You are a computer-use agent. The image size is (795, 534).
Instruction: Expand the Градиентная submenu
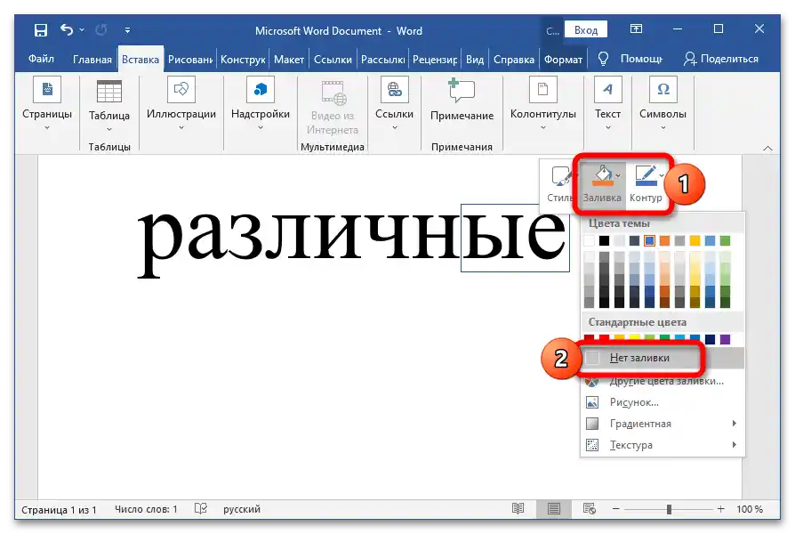click(x=662, y=424)
